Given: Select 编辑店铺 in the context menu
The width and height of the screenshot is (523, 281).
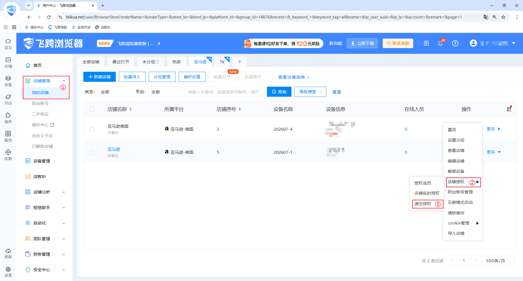Looking at the screenshot, I should click(456, 161).
